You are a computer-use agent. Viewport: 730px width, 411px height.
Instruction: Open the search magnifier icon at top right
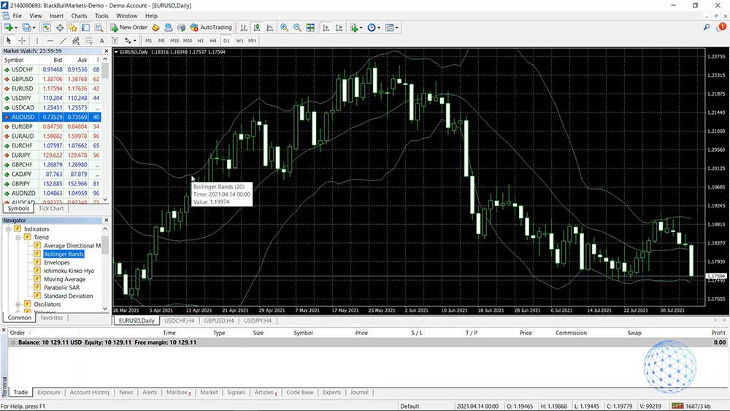point(706,28)
